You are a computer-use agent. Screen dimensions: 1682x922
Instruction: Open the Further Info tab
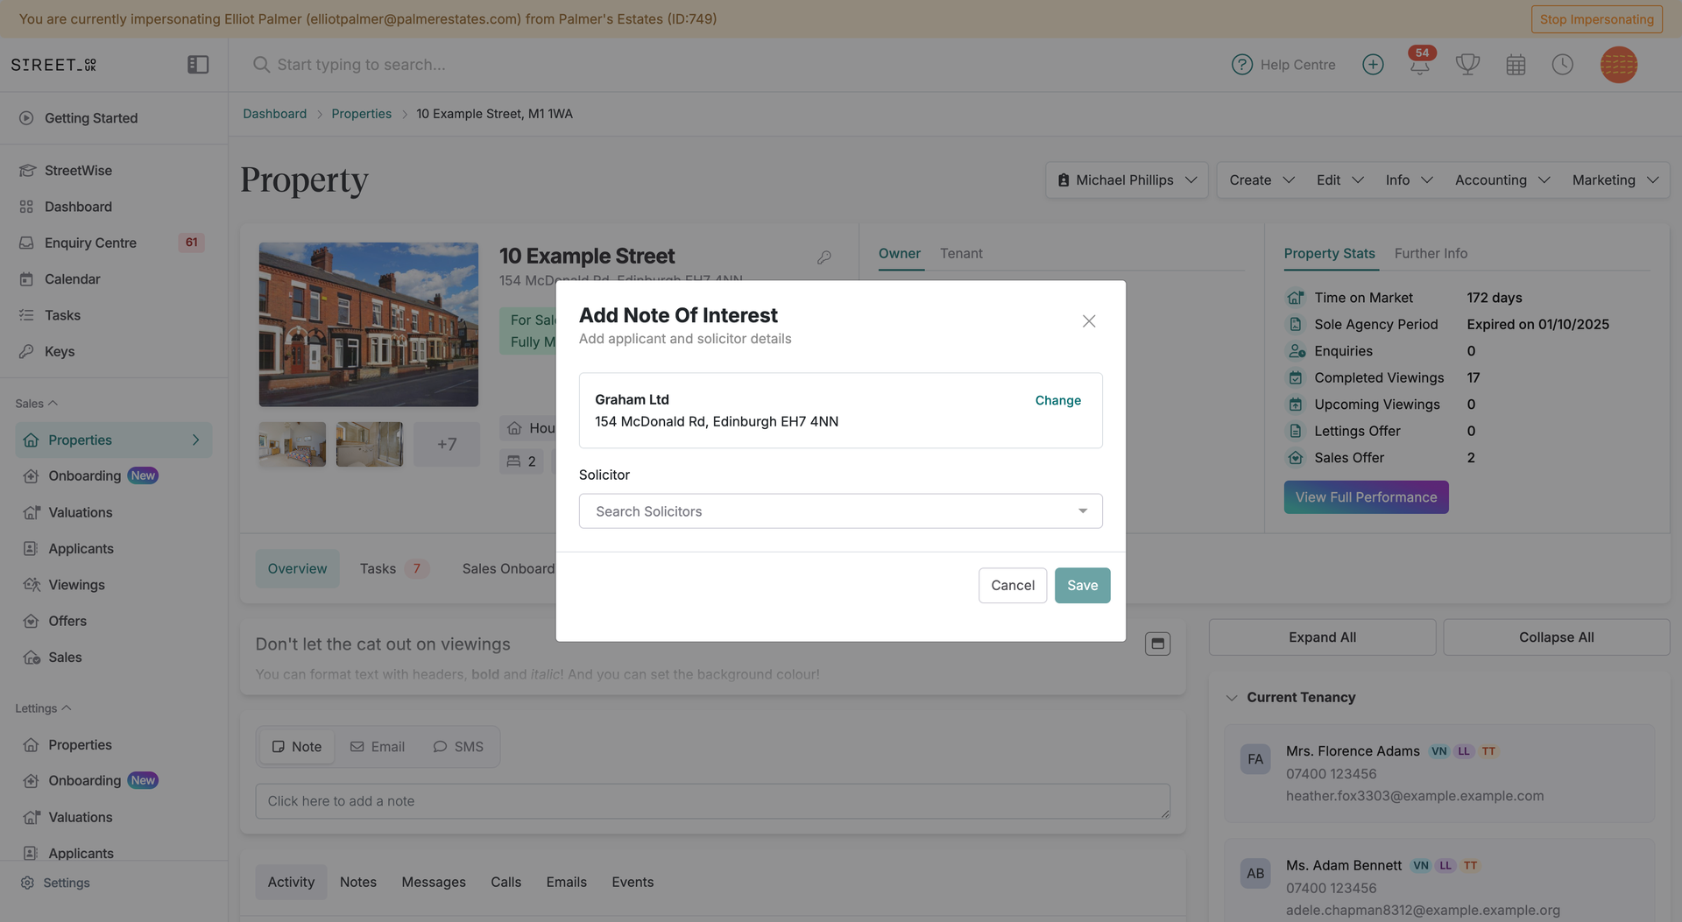point(1431,253)
